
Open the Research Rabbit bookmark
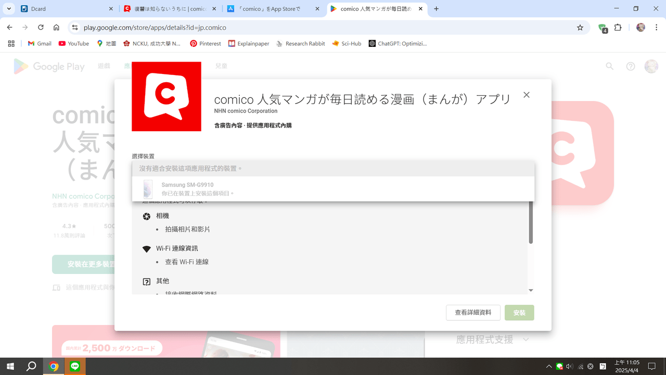[300, 44]
